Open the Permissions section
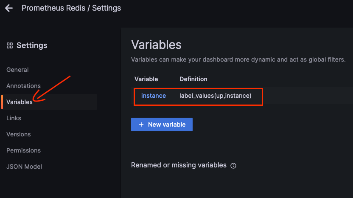353x198 pixels. click(x=23, y=150)
